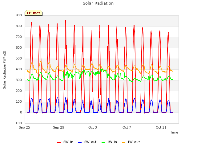Image resolution: width=197 pixels, height=148 pixels.
Task: Click the 400 y-axis tick label
Action: pos(19,69)
